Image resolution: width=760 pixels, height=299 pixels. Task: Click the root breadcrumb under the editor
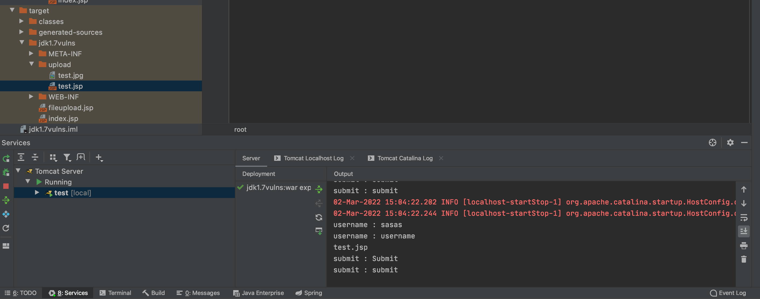[x=240, y=129]
